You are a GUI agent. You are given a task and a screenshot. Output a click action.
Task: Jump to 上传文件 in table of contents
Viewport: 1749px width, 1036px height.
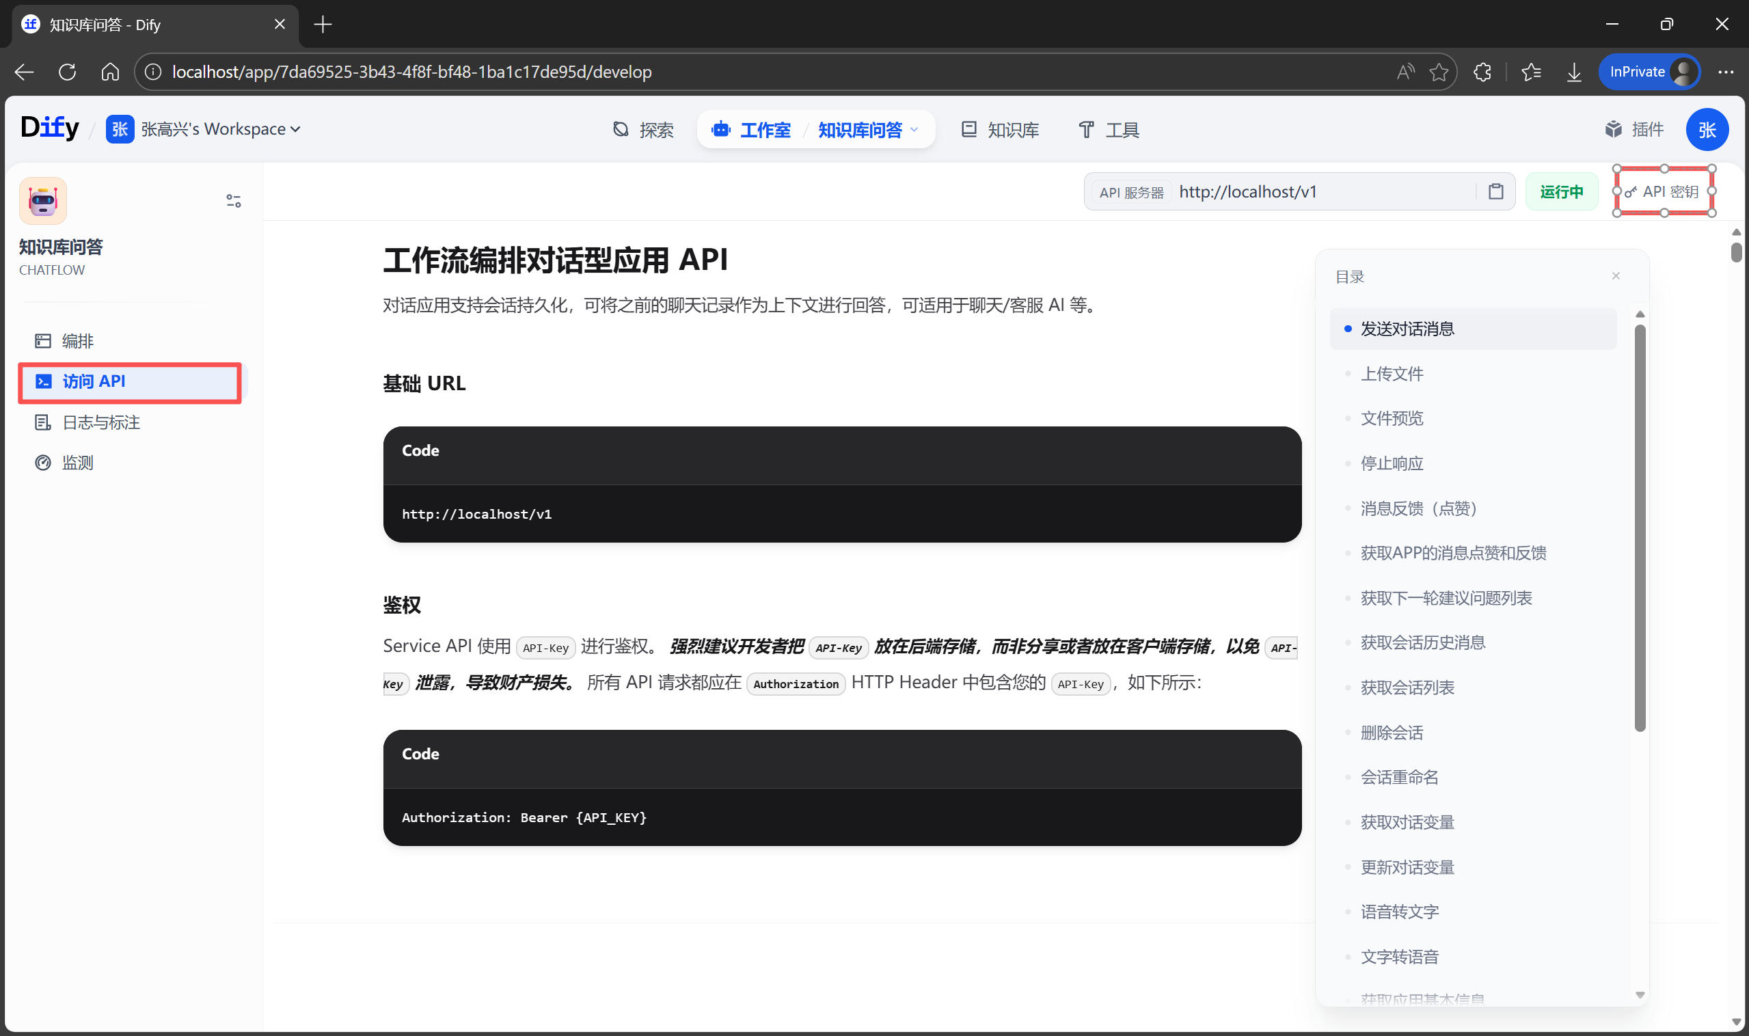tap(1392, 374)
